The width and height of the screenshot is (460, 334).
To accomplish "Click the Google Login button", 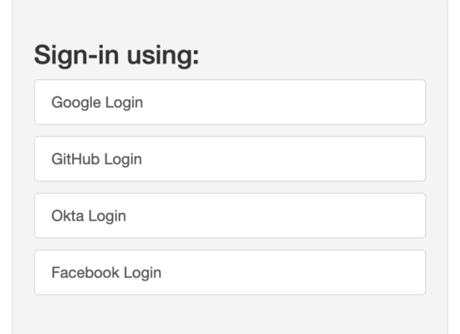I will [230, 102].
